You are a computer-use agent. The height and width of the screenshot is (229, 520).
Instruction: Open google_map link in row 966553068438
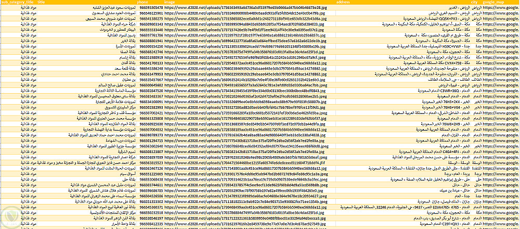pos(501,179)
